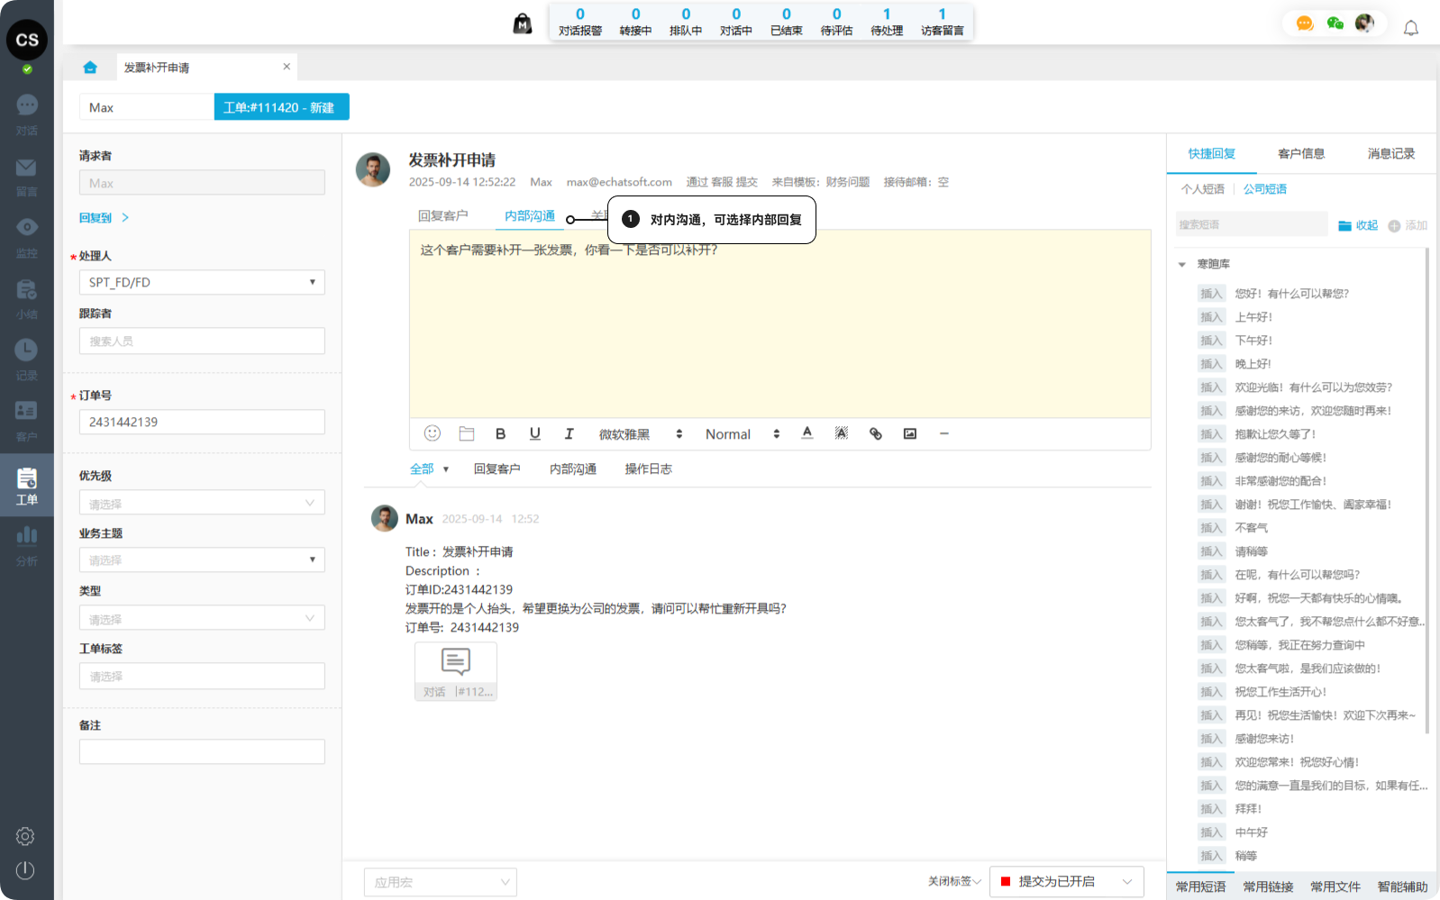Collapse the 寒暄库 phrase group
The image size is (1440, 900).
pos(1182,264)
